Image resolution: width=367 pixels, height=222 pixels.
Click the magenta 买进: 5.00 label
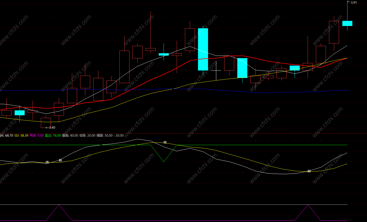point(36,136)
